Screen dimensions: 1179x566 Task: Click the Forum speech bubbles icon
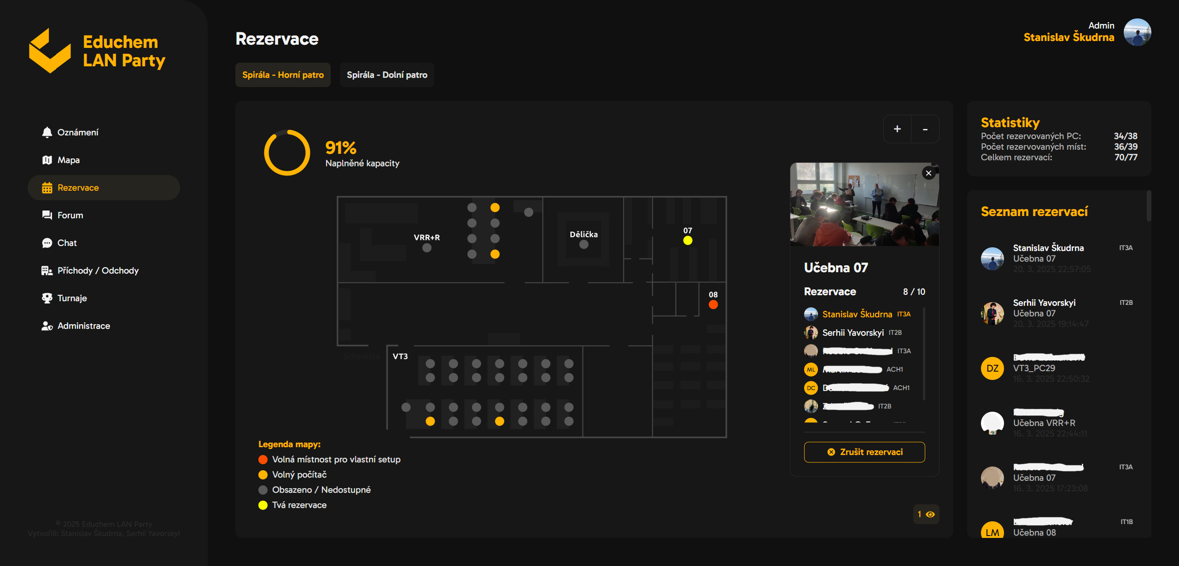47,216
